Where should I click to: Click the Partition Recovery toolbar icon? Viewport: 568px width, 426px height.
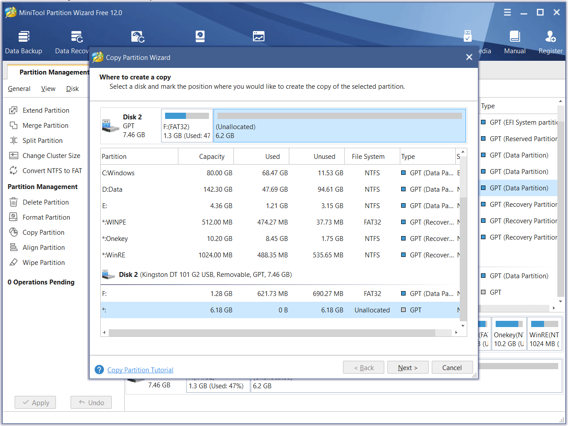click(138, 36)
